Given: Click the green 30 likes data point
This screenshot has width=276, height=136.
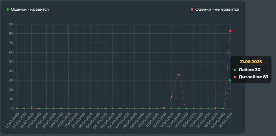Looking at the screenshot, I should pos(230,80).
